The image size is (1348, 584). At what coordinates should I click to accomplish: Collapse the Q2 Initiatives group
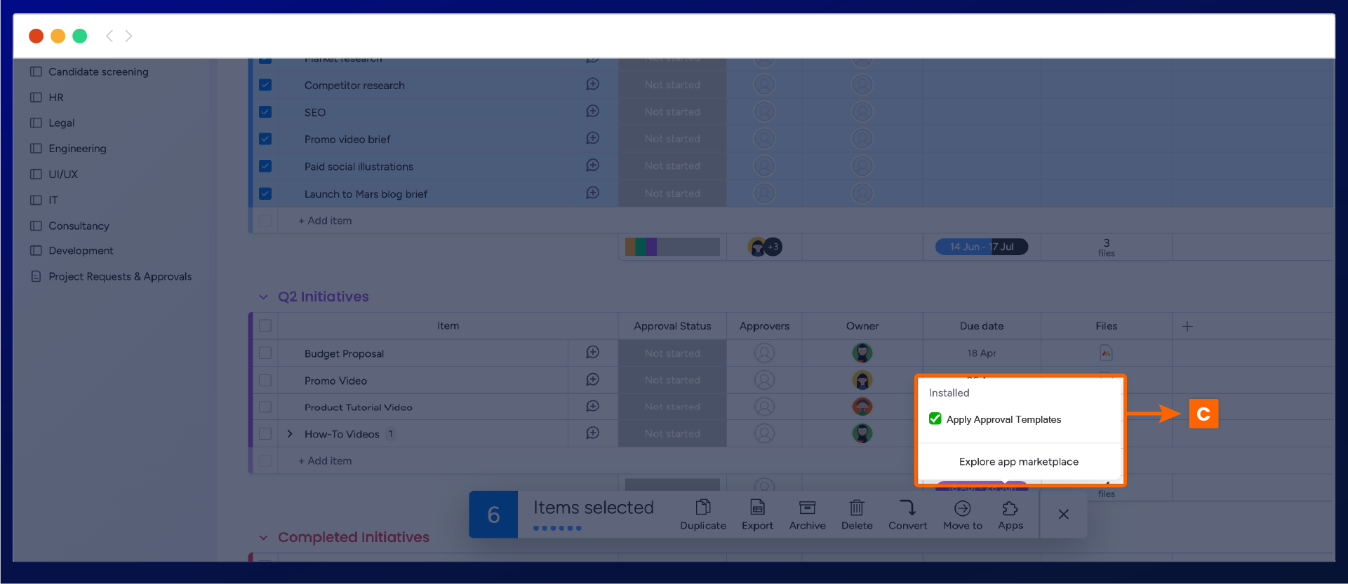(263, 297)
